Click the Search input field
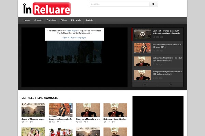Viewport: 205px width, 136px height. pos(119,4)
